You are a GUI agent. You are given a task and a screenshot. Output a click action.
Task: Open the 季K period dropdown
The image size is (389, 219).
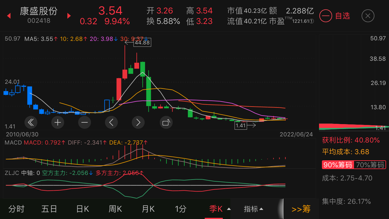coord(220,209)
